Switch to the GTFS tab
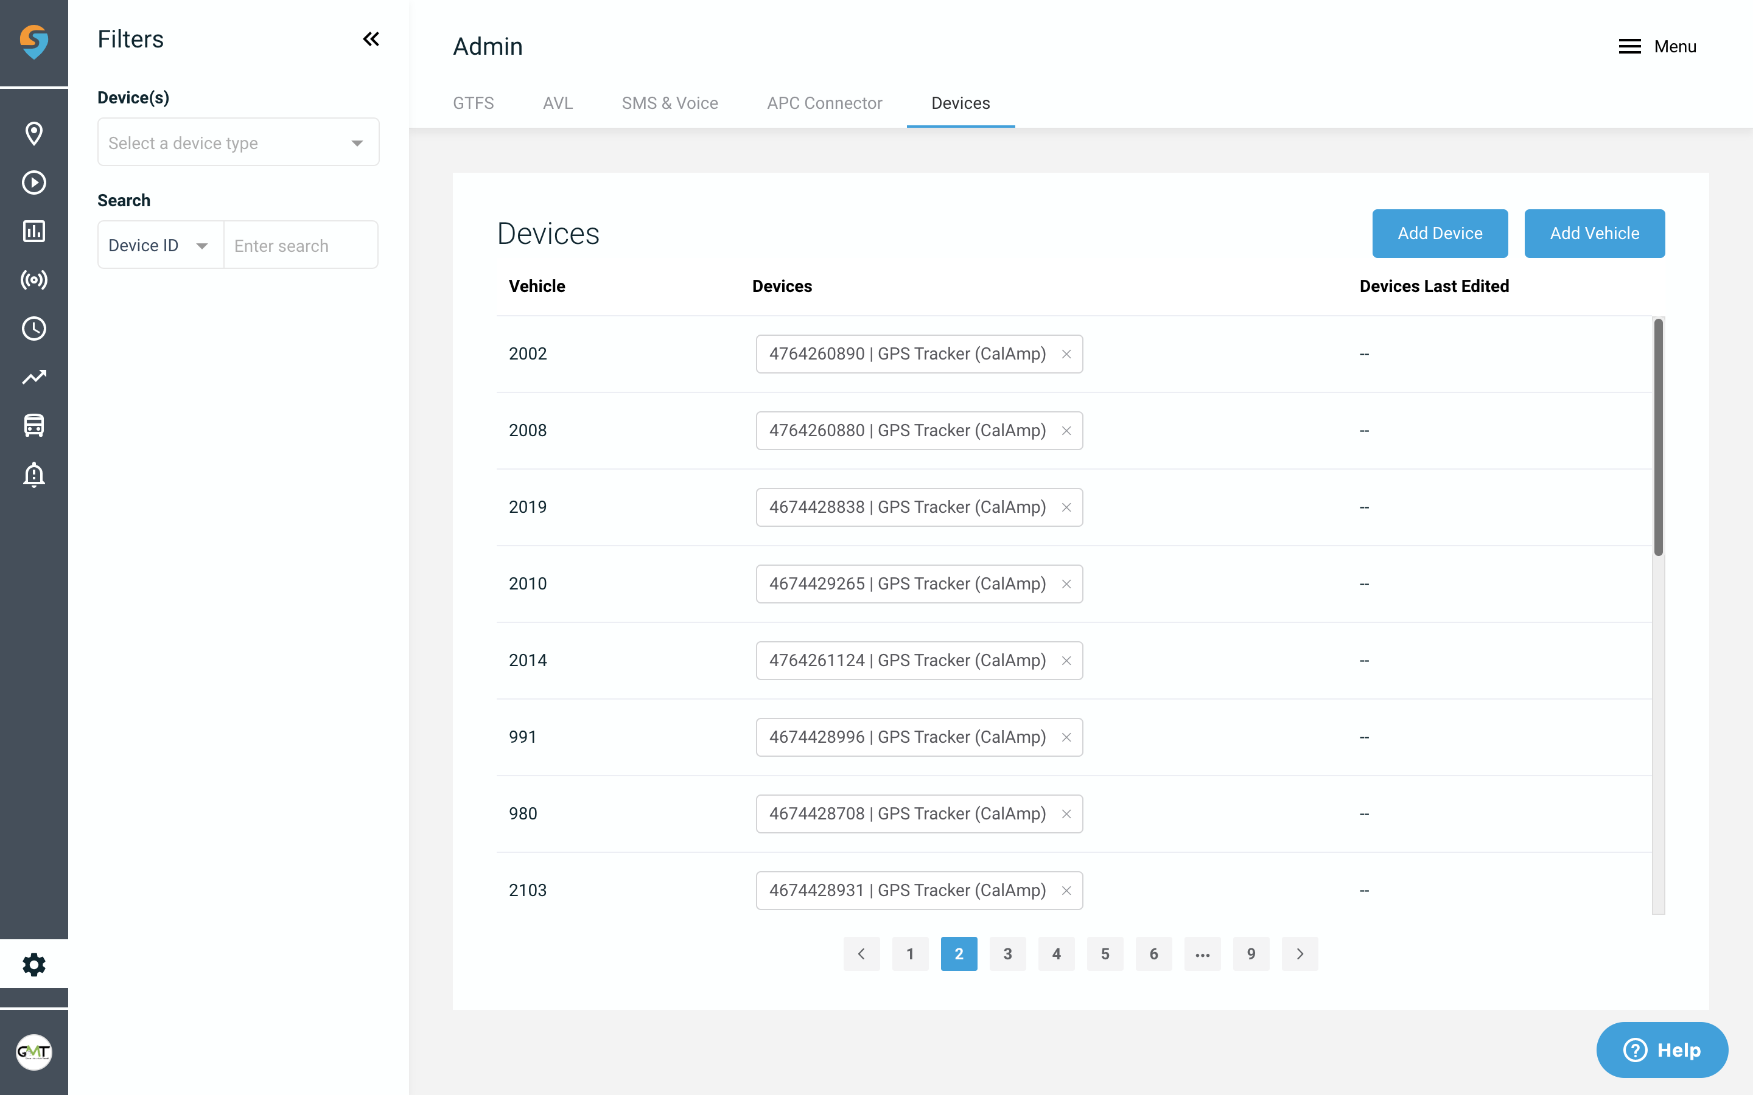Viewport: 1753px width, 1095px height. click(x=473, y=103)
